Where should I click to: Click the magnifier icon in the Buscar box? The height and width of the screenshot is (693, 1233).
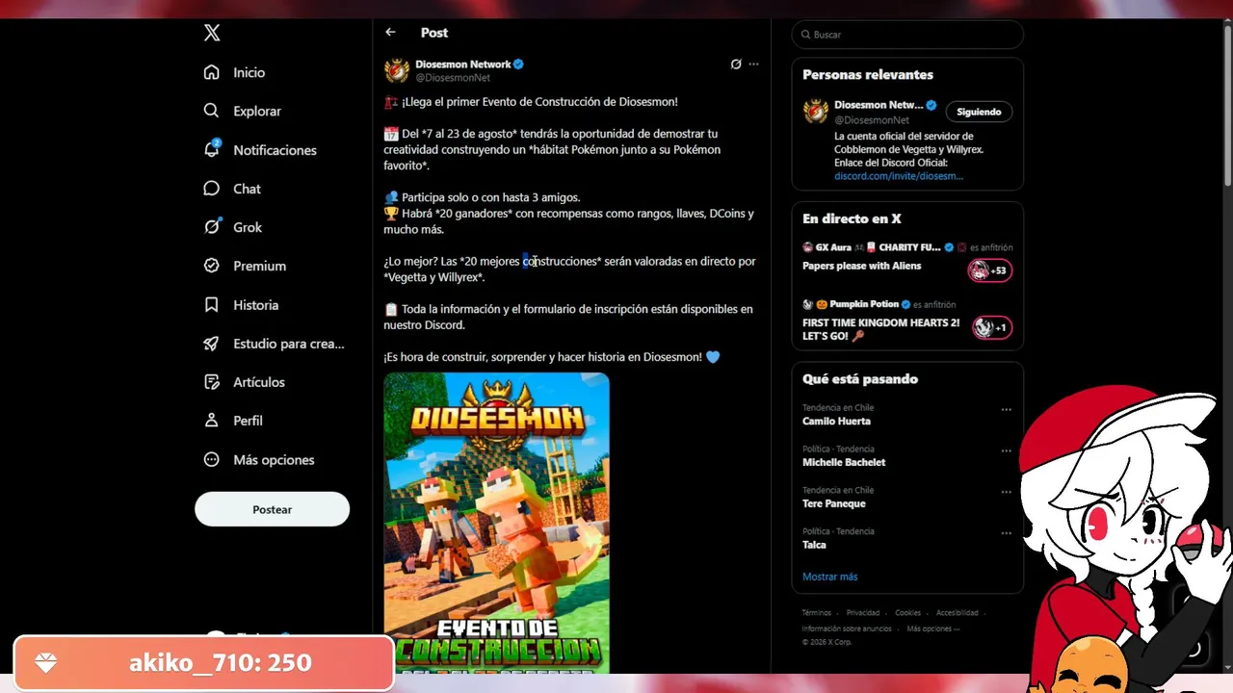(805, 35)
